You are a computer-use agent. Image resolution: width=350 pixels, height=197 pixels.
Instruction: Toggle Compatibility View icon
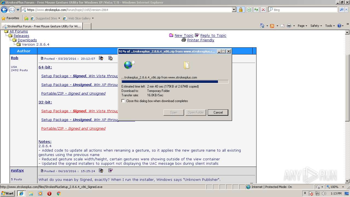coord(249,10)
